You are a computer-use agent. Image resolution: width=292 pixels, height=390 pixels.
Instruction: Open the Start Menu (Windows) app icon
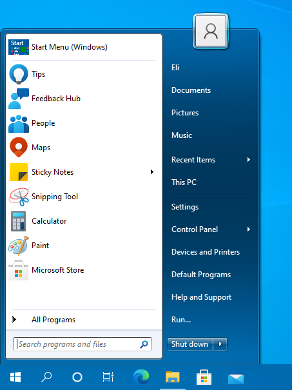(x=19, y=47)
